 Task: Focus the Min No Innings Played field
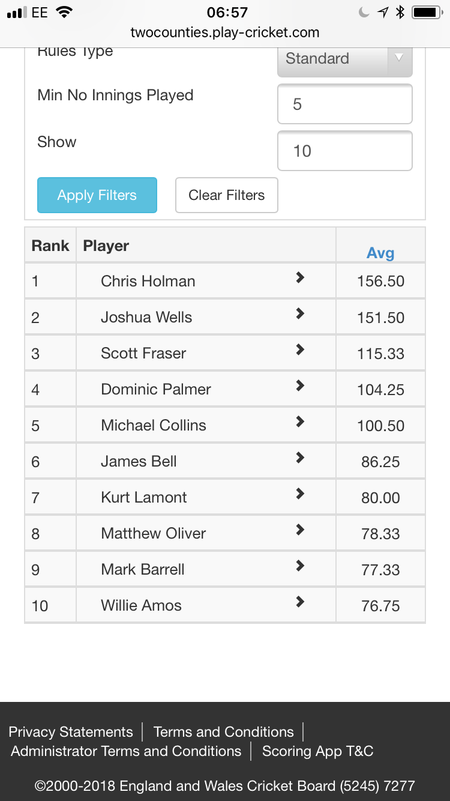point(345,104)
